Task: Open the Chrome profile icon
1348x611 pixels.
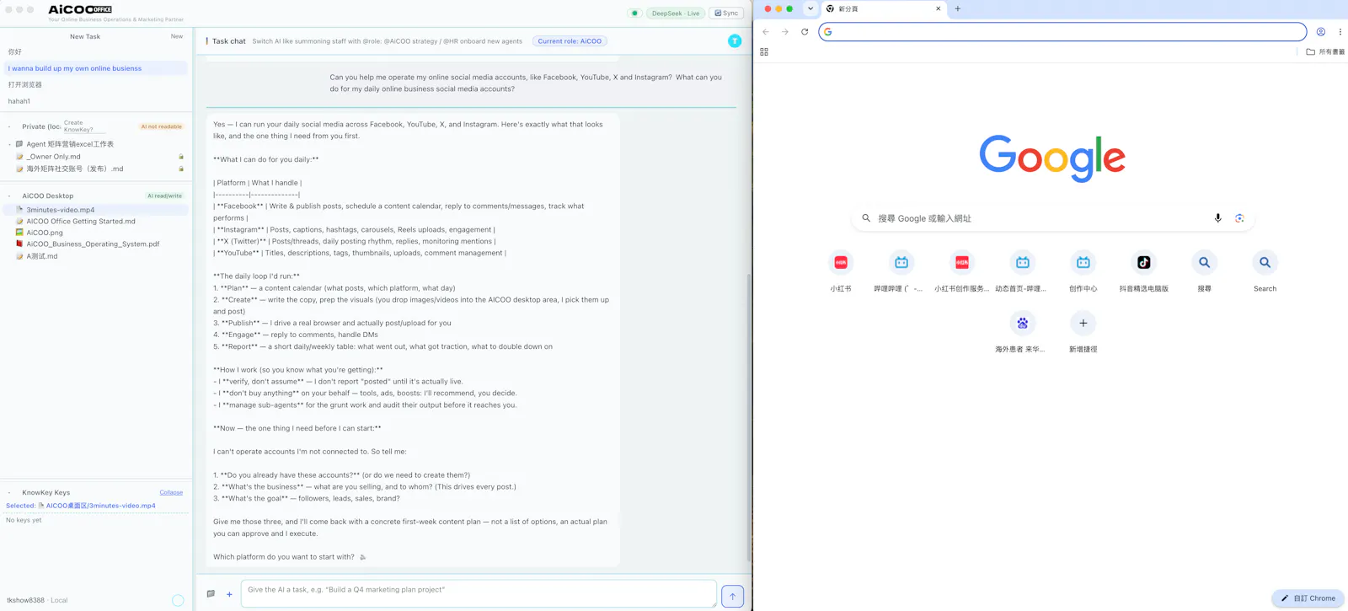Action: [x=1320, y=32]
